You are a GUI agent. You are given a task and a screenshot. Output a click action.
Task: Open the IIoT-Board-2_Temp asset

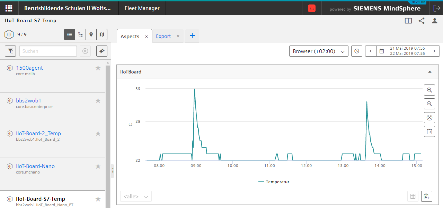(38, 133)
